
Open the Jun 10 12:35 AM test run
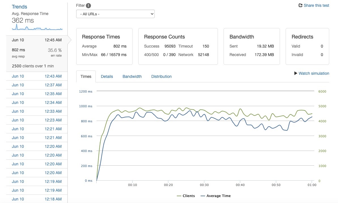point(37,94)
